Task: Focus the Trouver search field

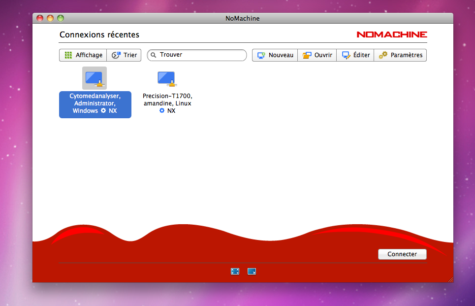Action: (197, 55)
